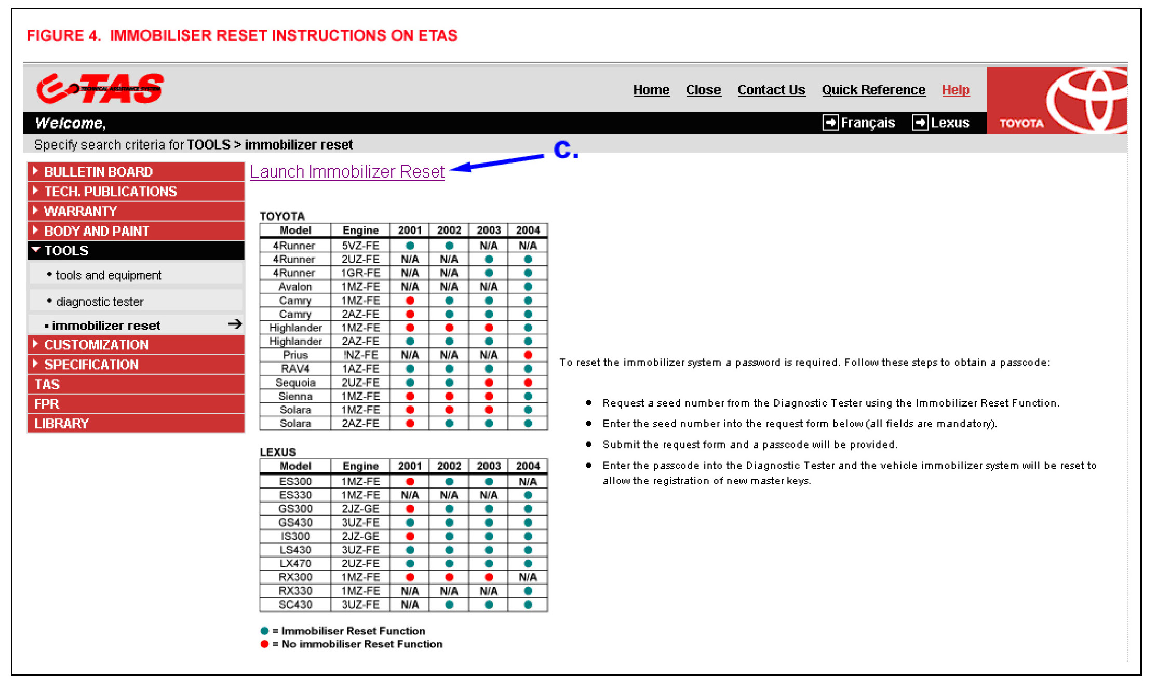The image size is (1157, 691).
Task: Click the Français arrow icon
Action: click(830, 123)
